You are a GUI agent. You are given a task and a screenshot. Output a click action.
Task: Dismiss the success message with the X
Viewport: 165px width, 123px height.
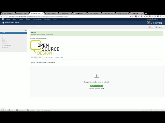pyautogui.click(x=161, y=33)
